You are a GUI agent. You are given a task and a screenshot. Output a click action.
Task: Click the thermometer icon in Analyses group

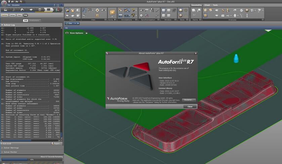247,16
